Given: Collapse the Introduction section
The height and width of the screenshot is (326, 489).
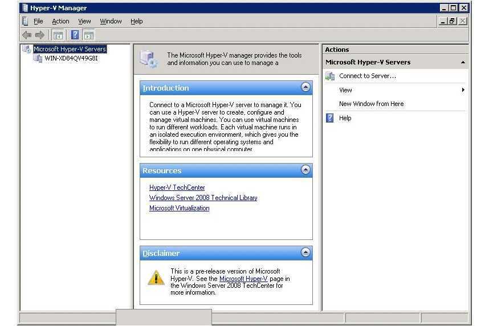Looking at the screenshot, I should point(305,87).
